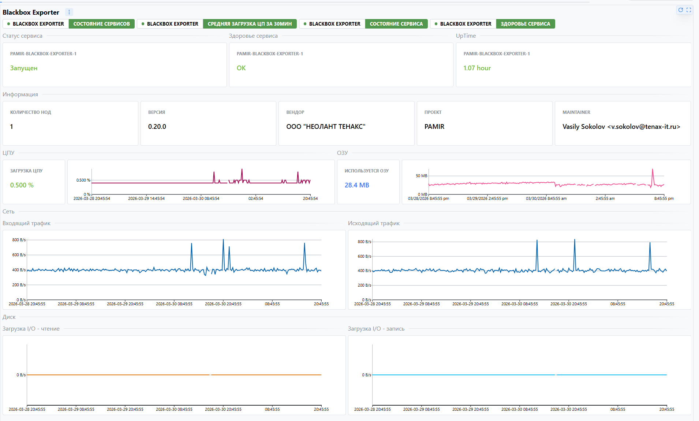Click the refresh dashboard icon
Viewport: 699px width, 421px height.
(681, 10)
